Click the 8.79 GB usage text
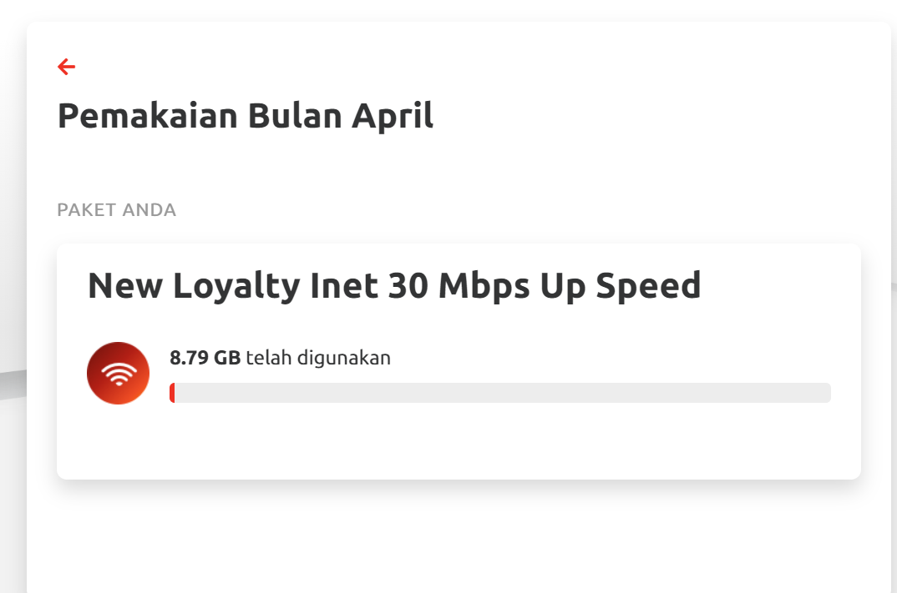The width and height of the screenshot is (897, 593). [x=203, y=357]
